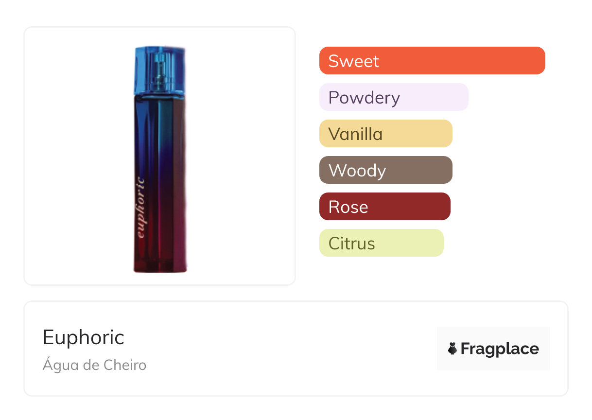This screenshot has width=592, height=420.
Task: Click the word 'Sweet' in the accord list
Action: point(353,61)
